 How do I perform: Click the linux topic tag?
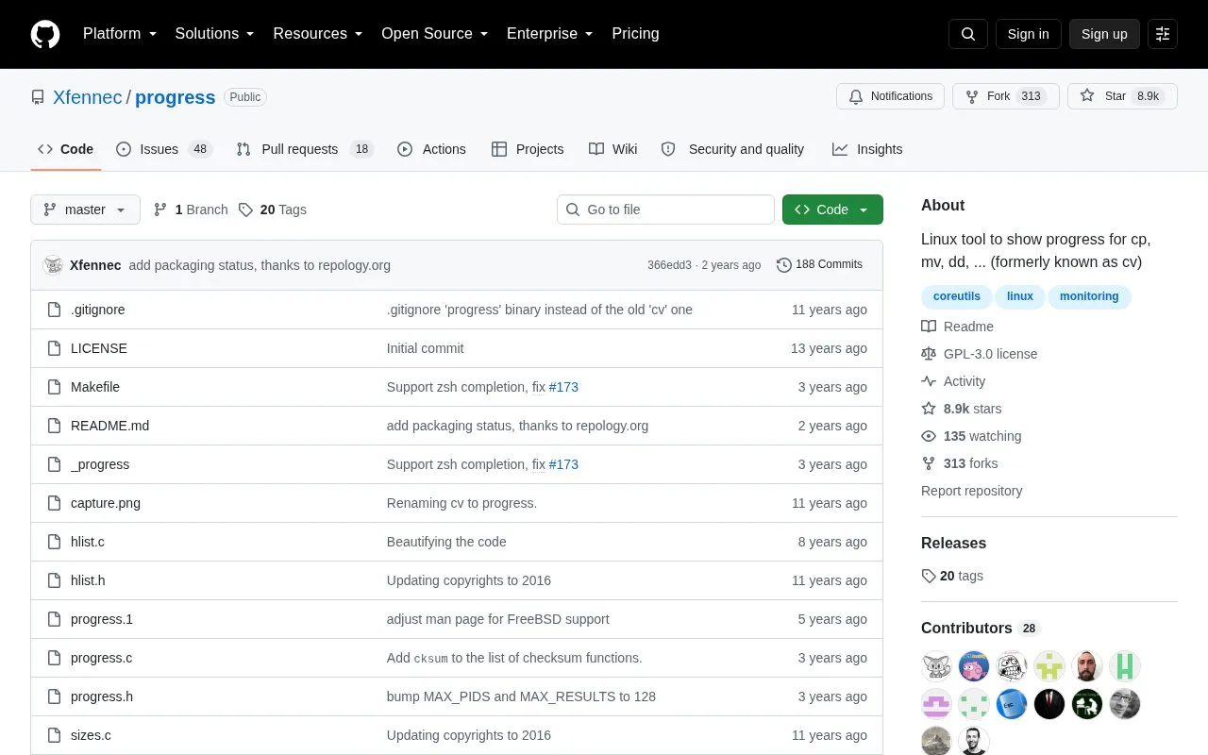tap(1019, 296)
